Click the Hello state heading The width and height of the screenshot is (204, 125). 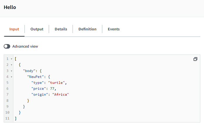pos(10,7)
